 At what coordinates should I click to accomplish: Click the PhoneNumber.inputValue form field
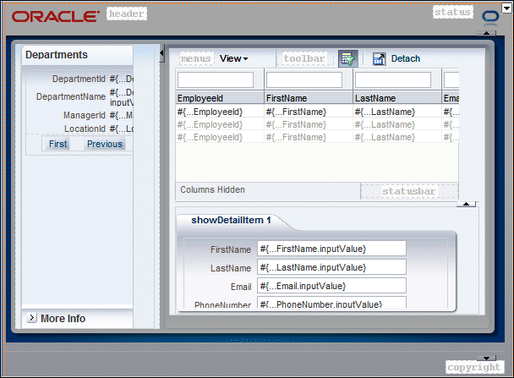pyautogui.click(x=331, y=303)
